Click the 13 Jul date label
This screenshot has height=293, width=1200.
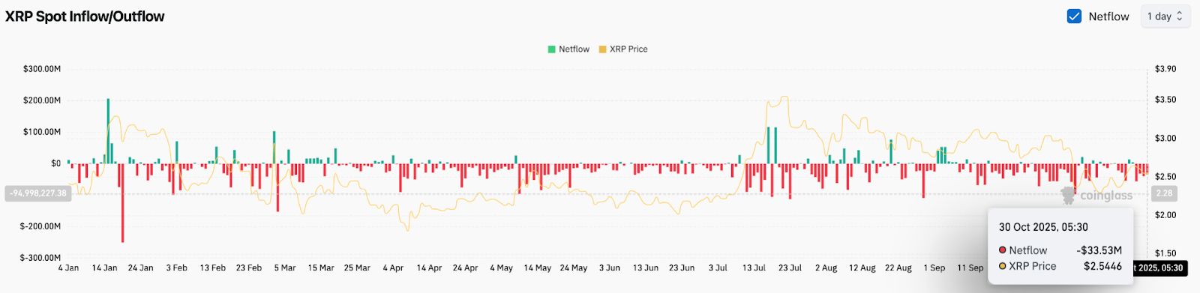point(754,268)
